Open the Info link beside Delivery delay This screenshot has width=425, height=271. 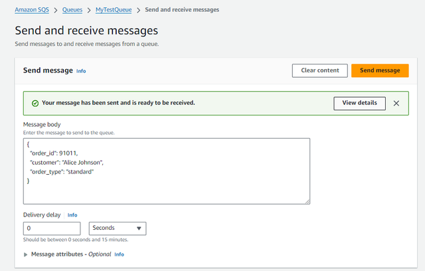pyautogui.click(x=72, y=215)
